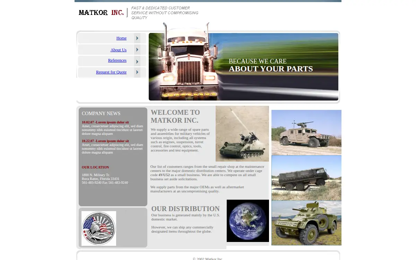Screen dimensions: 416x260
Task: Click Request for Quote link
Action: coord(111,72)
